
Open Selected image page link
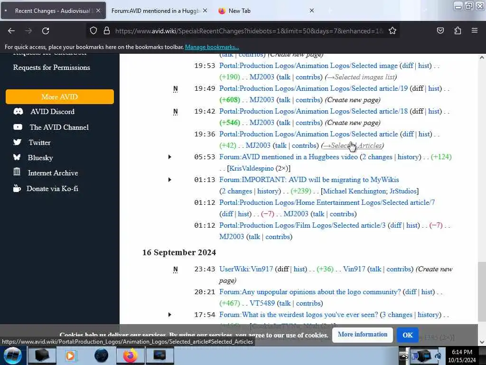(x=308, y=66)
